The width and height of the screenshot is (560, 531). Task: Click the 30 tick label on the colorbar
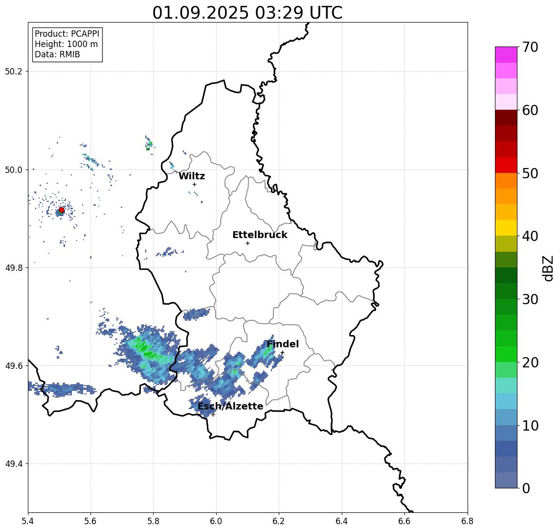[530, 299]
